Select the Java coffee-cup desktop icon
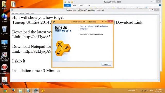This screenshot has height=93, width=165. [x=4, y=81]
